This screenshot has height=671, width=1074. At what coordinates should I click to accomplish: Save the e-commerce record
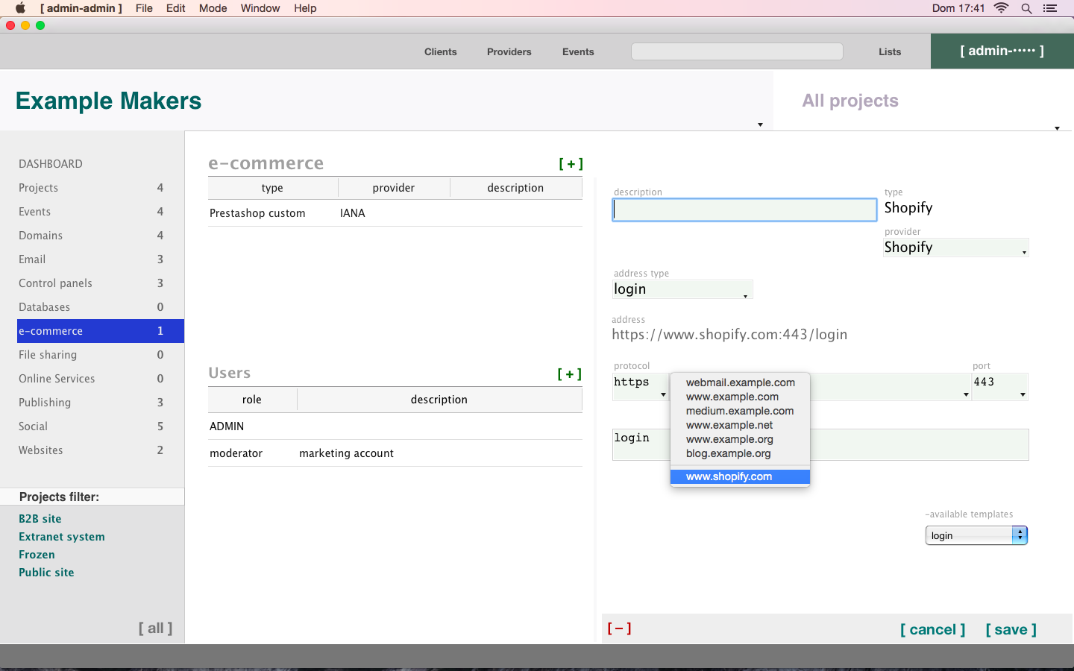point(1011,630)
